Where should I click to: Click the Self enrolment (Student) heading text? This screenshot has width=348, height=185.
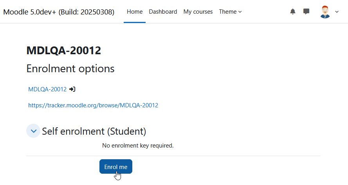pos(94,131)
